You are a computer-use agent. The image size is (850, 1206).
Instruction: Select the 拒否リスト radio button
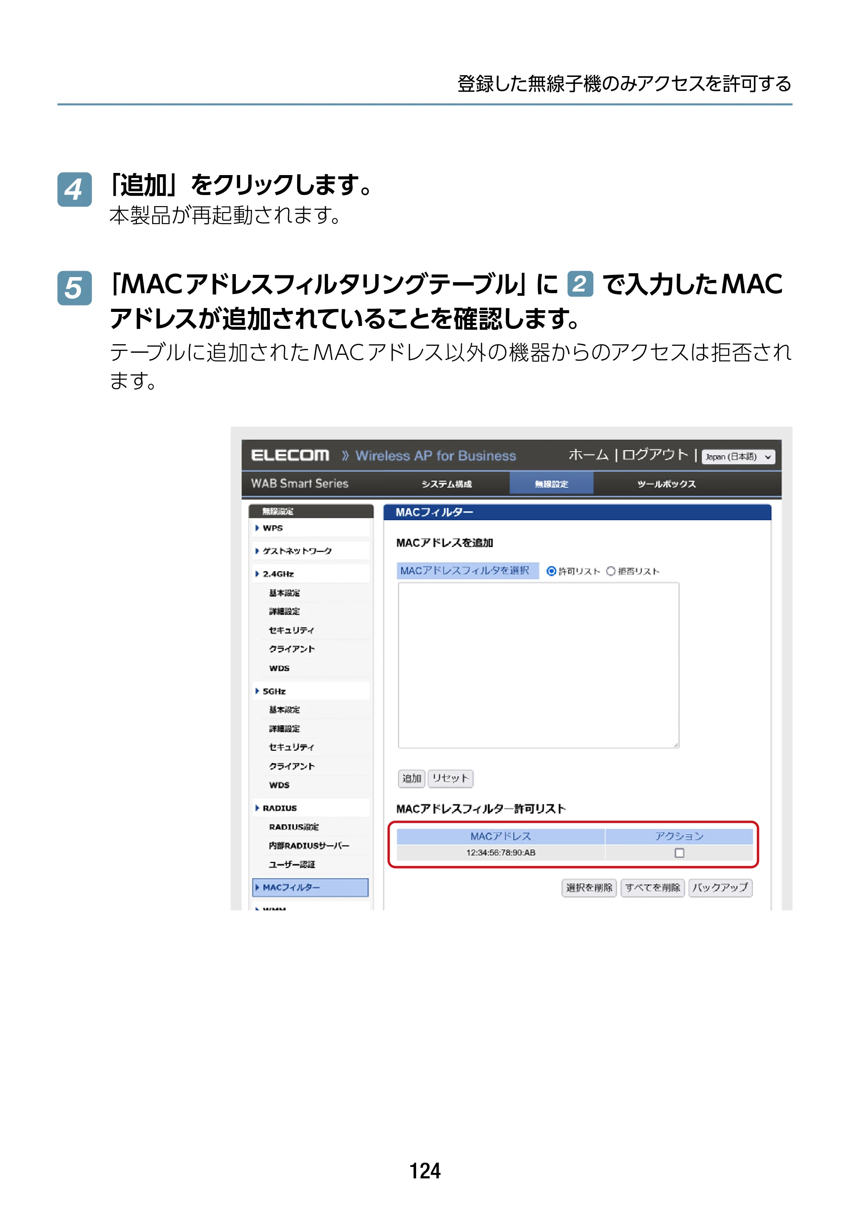click(610, 571)
